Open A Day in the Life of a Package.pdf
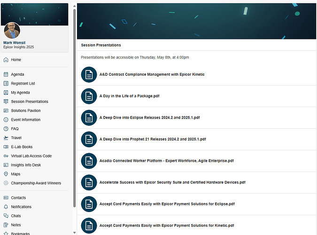Screen dimensions: 317x235 [x=130, y=96]
